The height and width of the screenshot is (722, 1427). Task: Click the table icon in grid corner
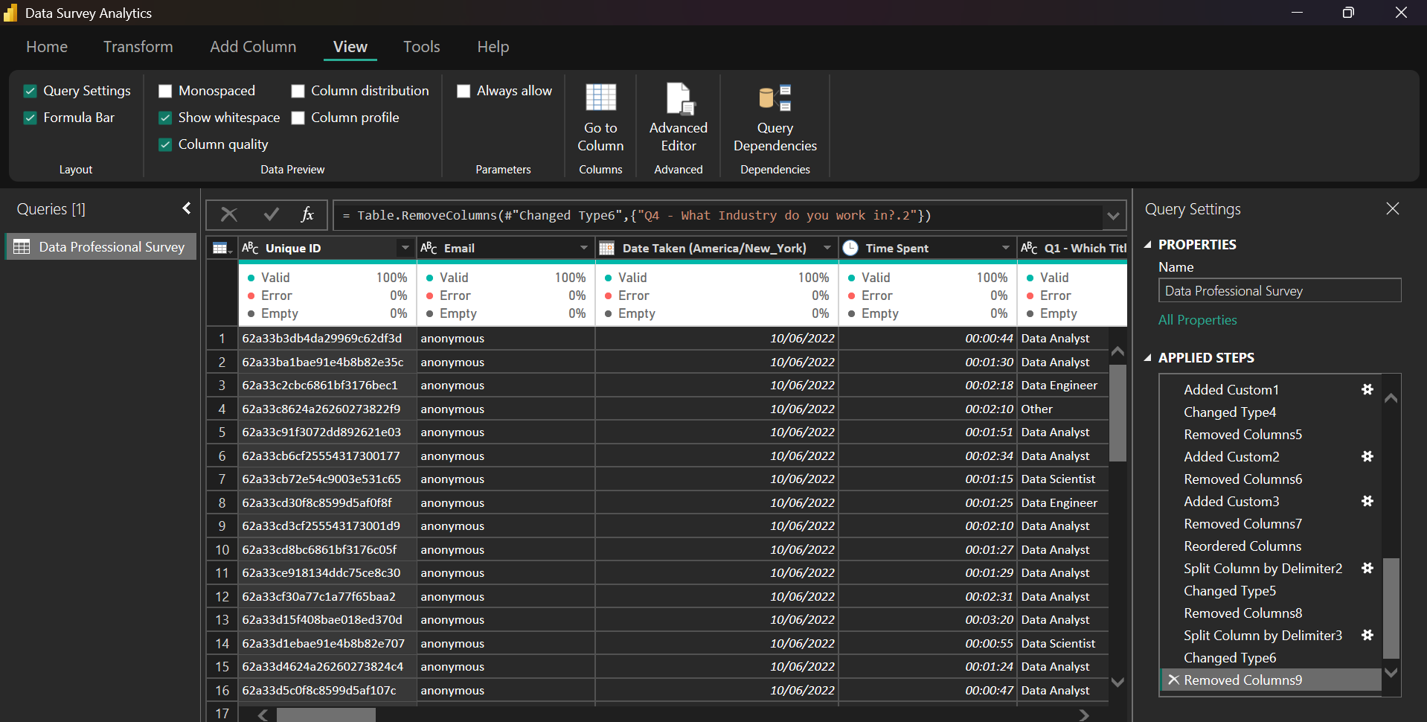tap(221, 249)
